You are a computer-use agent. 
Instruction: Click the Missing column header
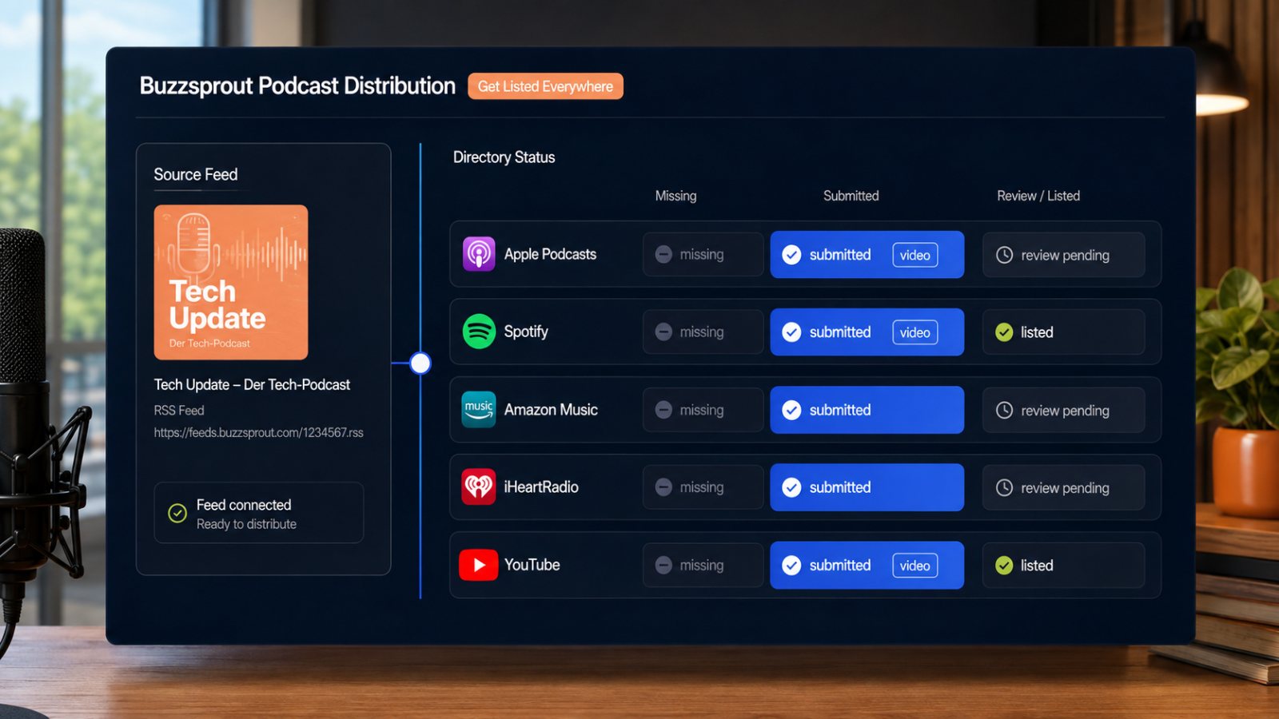675,196
